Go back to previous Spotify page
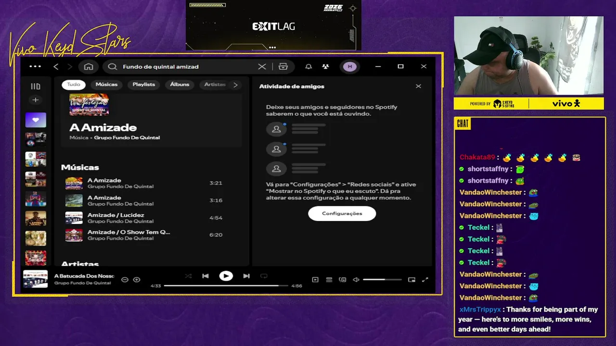This screenshot has width=616, height=346. [56, 66]
